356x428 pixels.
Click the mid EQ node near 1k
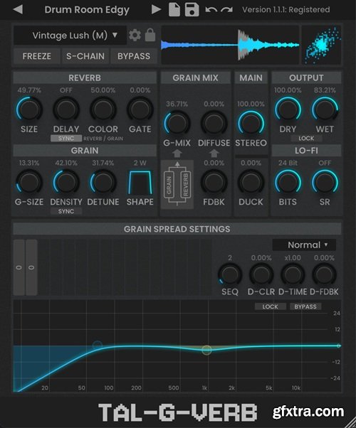coord(206,351)
